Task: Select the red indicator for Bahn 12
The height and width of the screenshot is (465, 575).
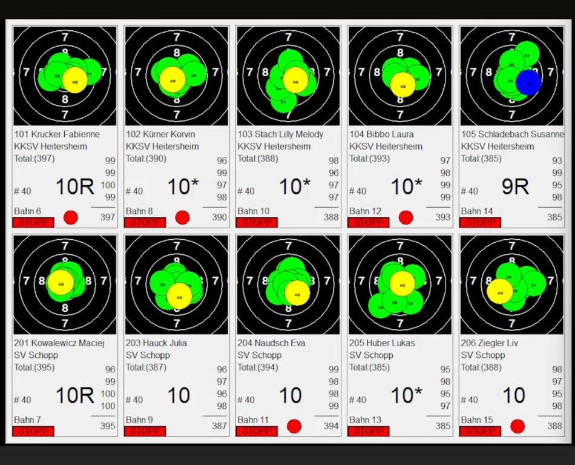Action: [x=406, y=217]
